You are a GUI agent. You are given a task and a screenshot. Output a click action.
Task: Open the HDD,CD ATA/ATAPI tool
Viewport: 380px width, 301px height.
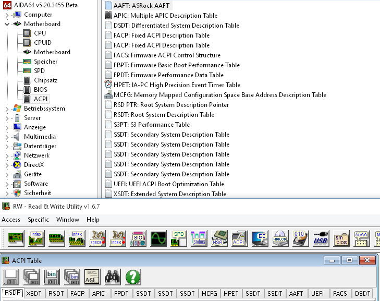coord(280,238)
